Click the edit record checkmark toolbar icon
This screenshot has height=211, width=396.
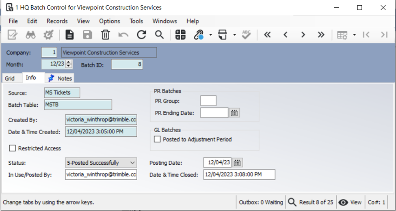tap(12, 35)
